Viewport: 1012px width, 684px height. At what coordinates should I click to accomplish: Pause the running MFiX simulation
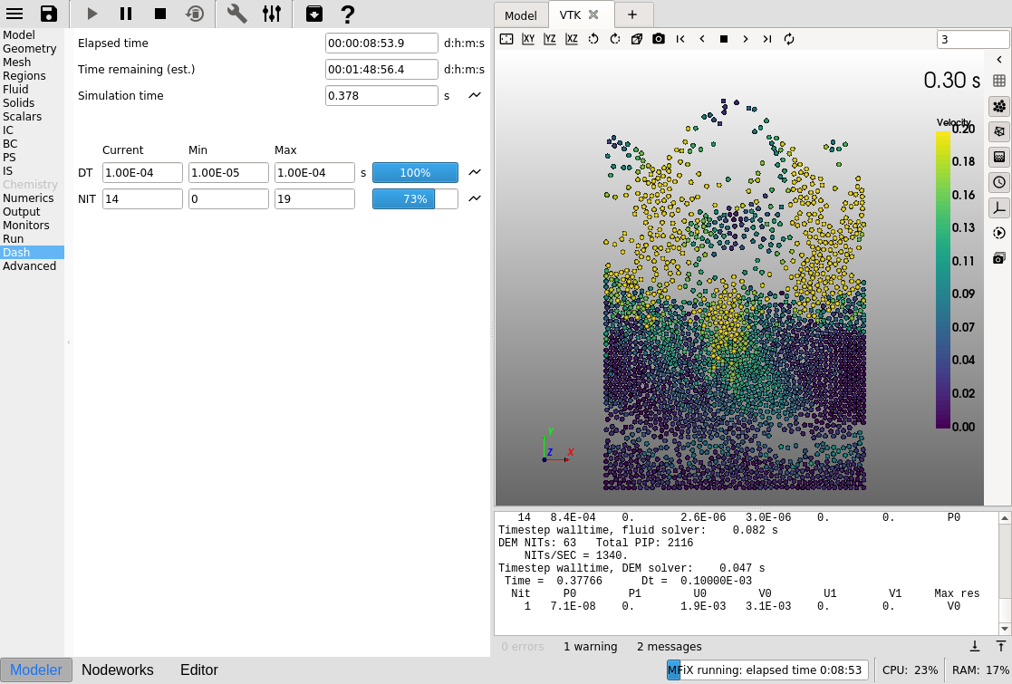tap(126, 14)
